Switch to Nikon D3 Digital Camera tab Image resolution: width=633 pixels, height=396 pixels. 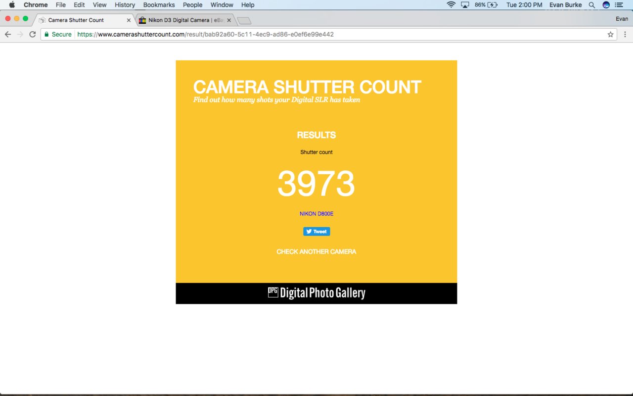pos(185,20)
